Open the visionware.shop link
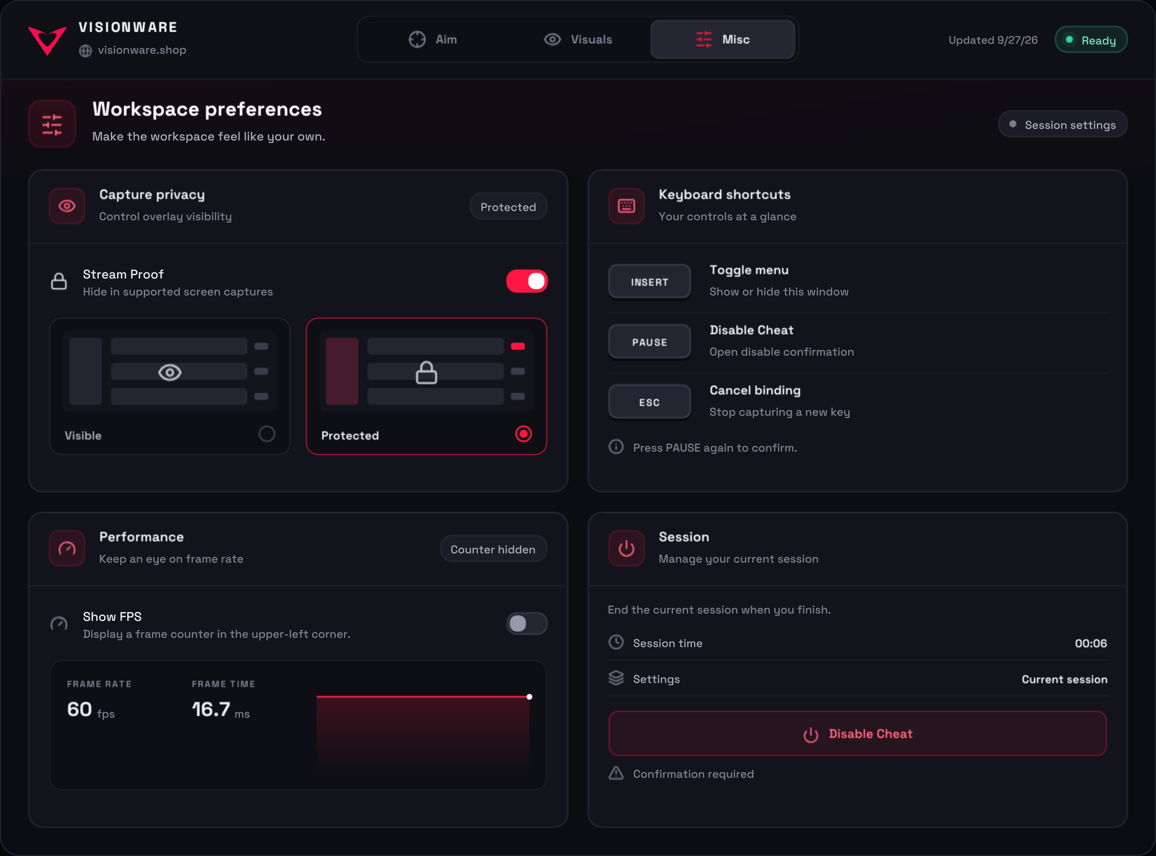Viewport: 1156px width, 856px height. click(142, 50)
